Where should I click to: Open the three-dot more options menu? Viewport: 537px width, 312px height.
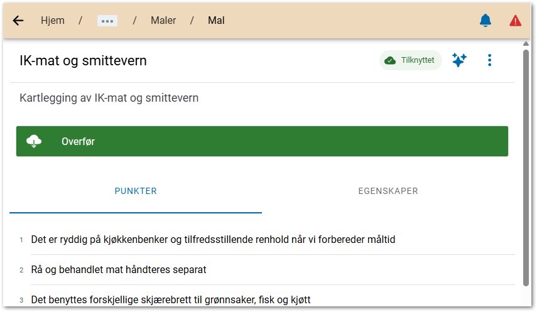490,60
